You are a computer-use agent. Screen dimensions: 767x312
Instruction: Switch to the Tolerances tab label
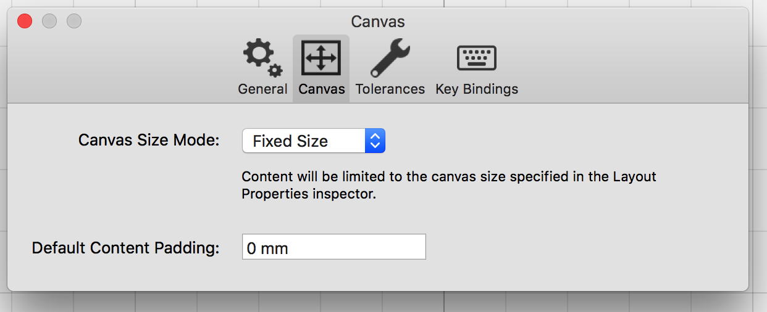390,89
